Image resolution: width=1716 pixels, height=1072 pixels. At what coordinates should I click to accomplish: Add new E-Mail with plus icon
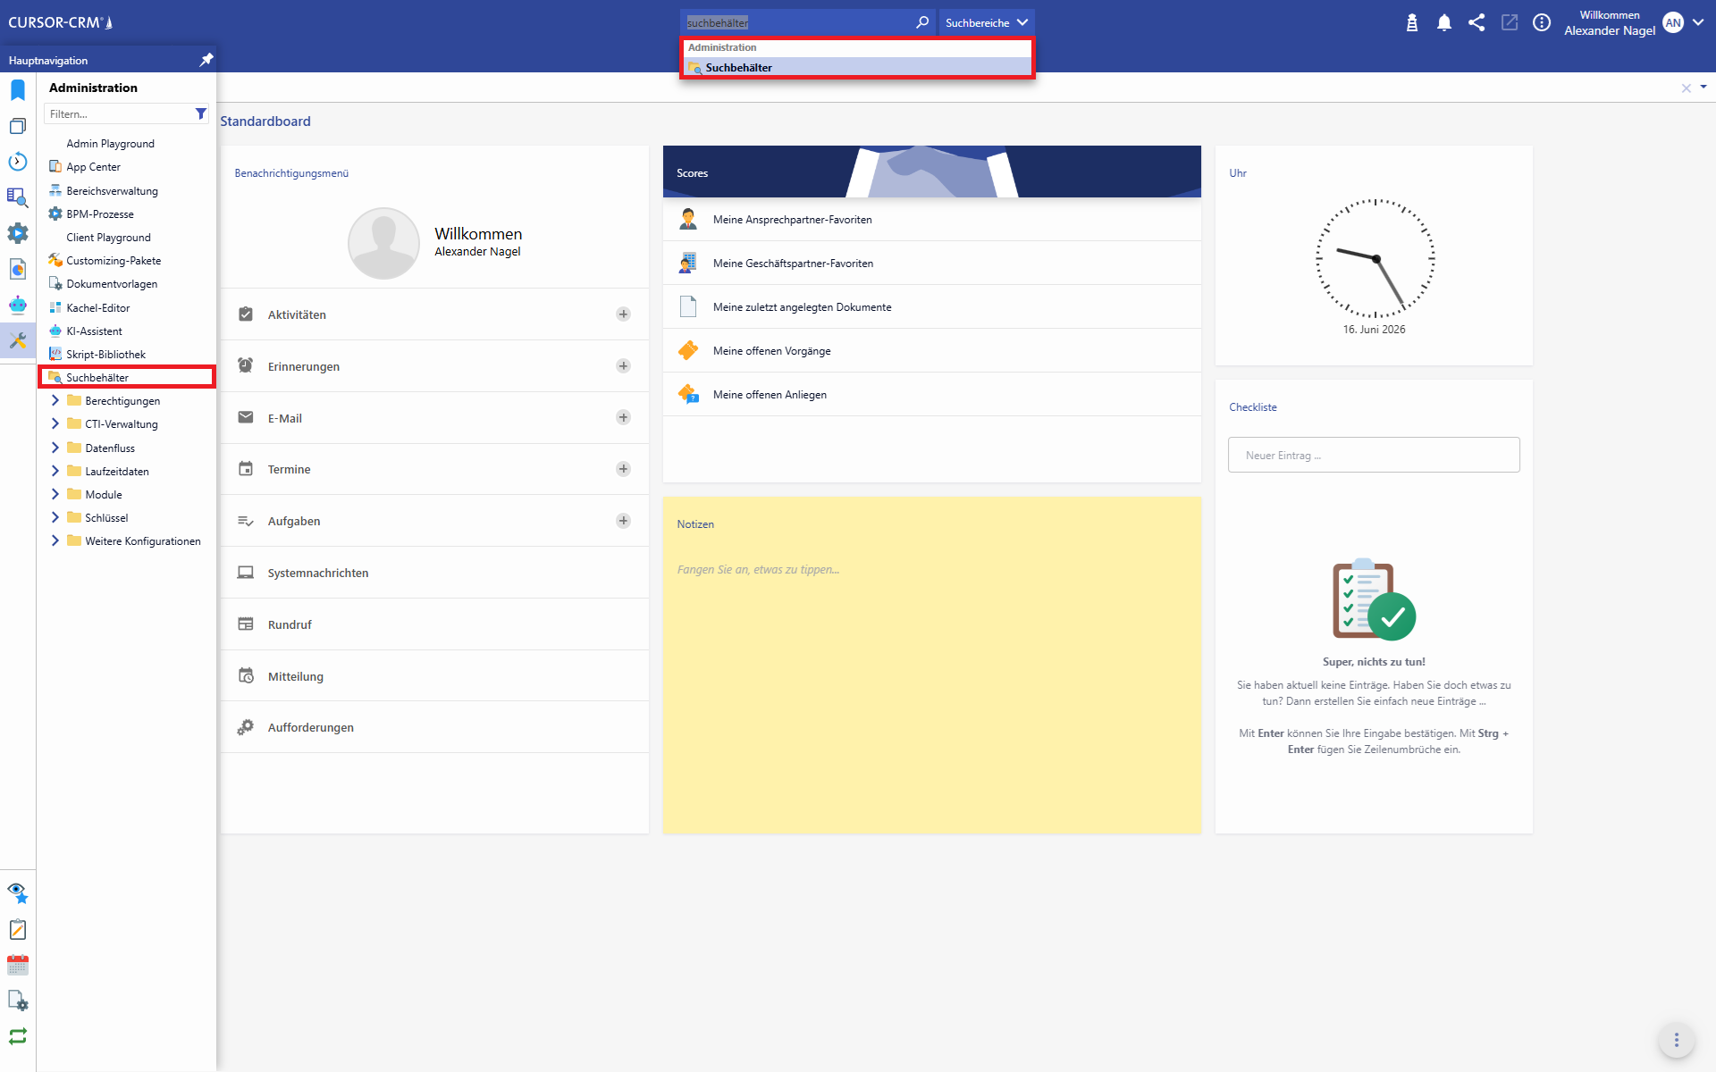coord(624,418)
